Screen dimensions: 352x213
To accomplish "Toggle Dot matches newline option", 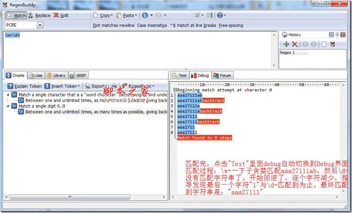I will (x=113, y=25).
